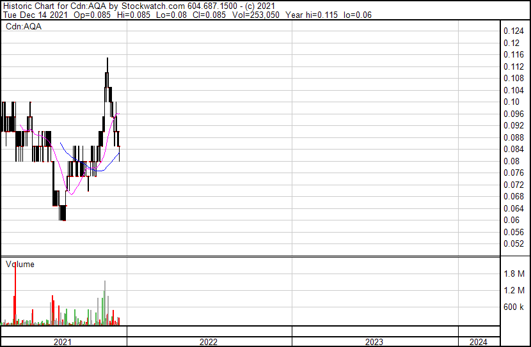The width and height of the screenshot is (531, 347).
Task: Select the 0.10 price axis label
Action: coord(511,102)
